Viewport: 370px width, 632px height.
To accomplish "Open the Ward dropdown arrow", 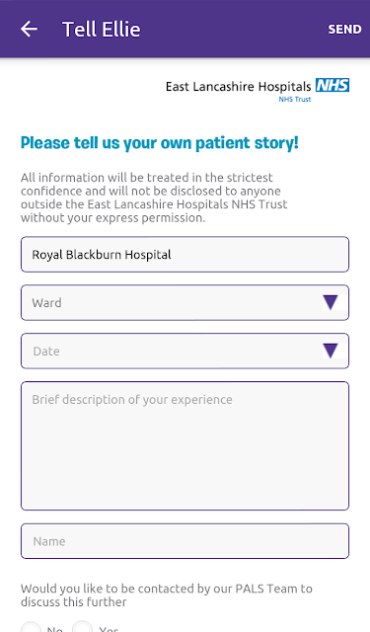I will (331, 302).
